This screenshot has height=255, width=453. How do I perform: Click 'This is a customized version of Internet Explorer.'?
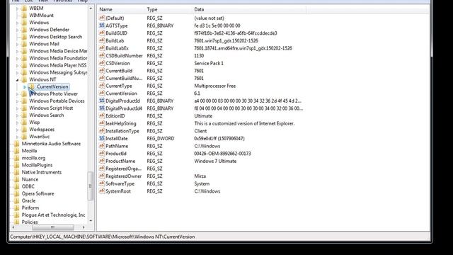244,123
